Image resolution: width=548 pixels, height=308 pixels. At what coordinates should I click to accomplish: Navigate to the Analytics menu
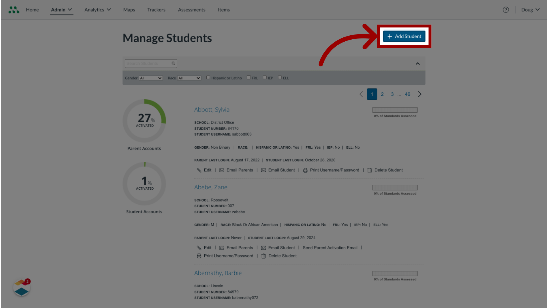(97, 9)
